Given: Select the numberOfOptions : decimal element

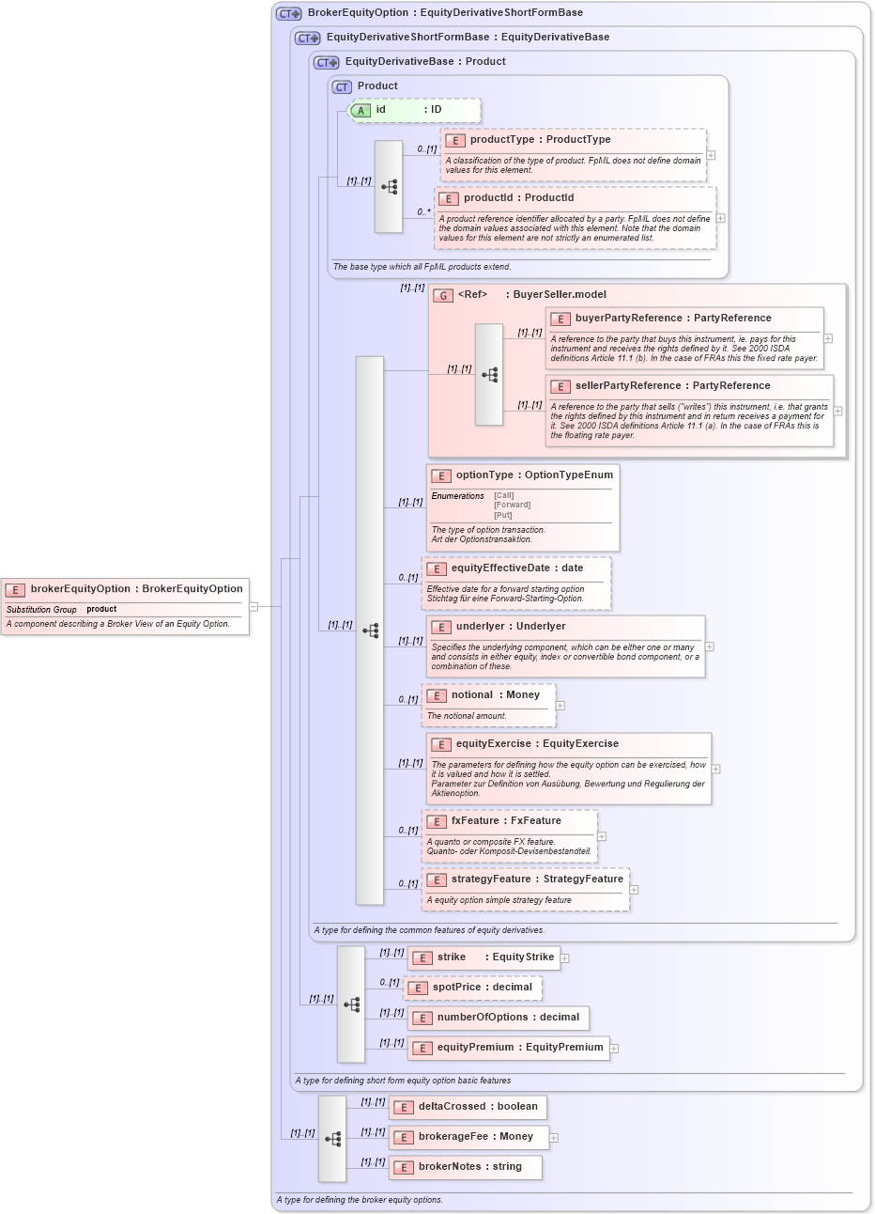Looking at the screenshot, I should pos(499,1018).
